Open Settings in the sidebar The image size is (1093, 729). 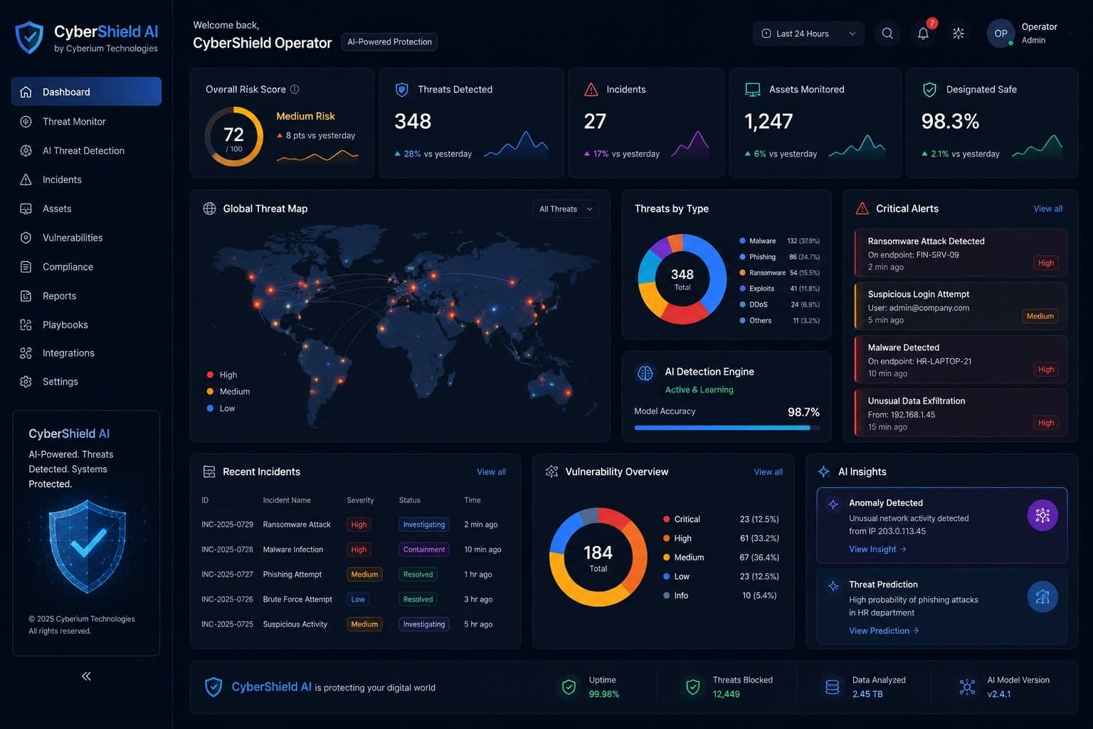pyautogui.click(x=86, y=382)
